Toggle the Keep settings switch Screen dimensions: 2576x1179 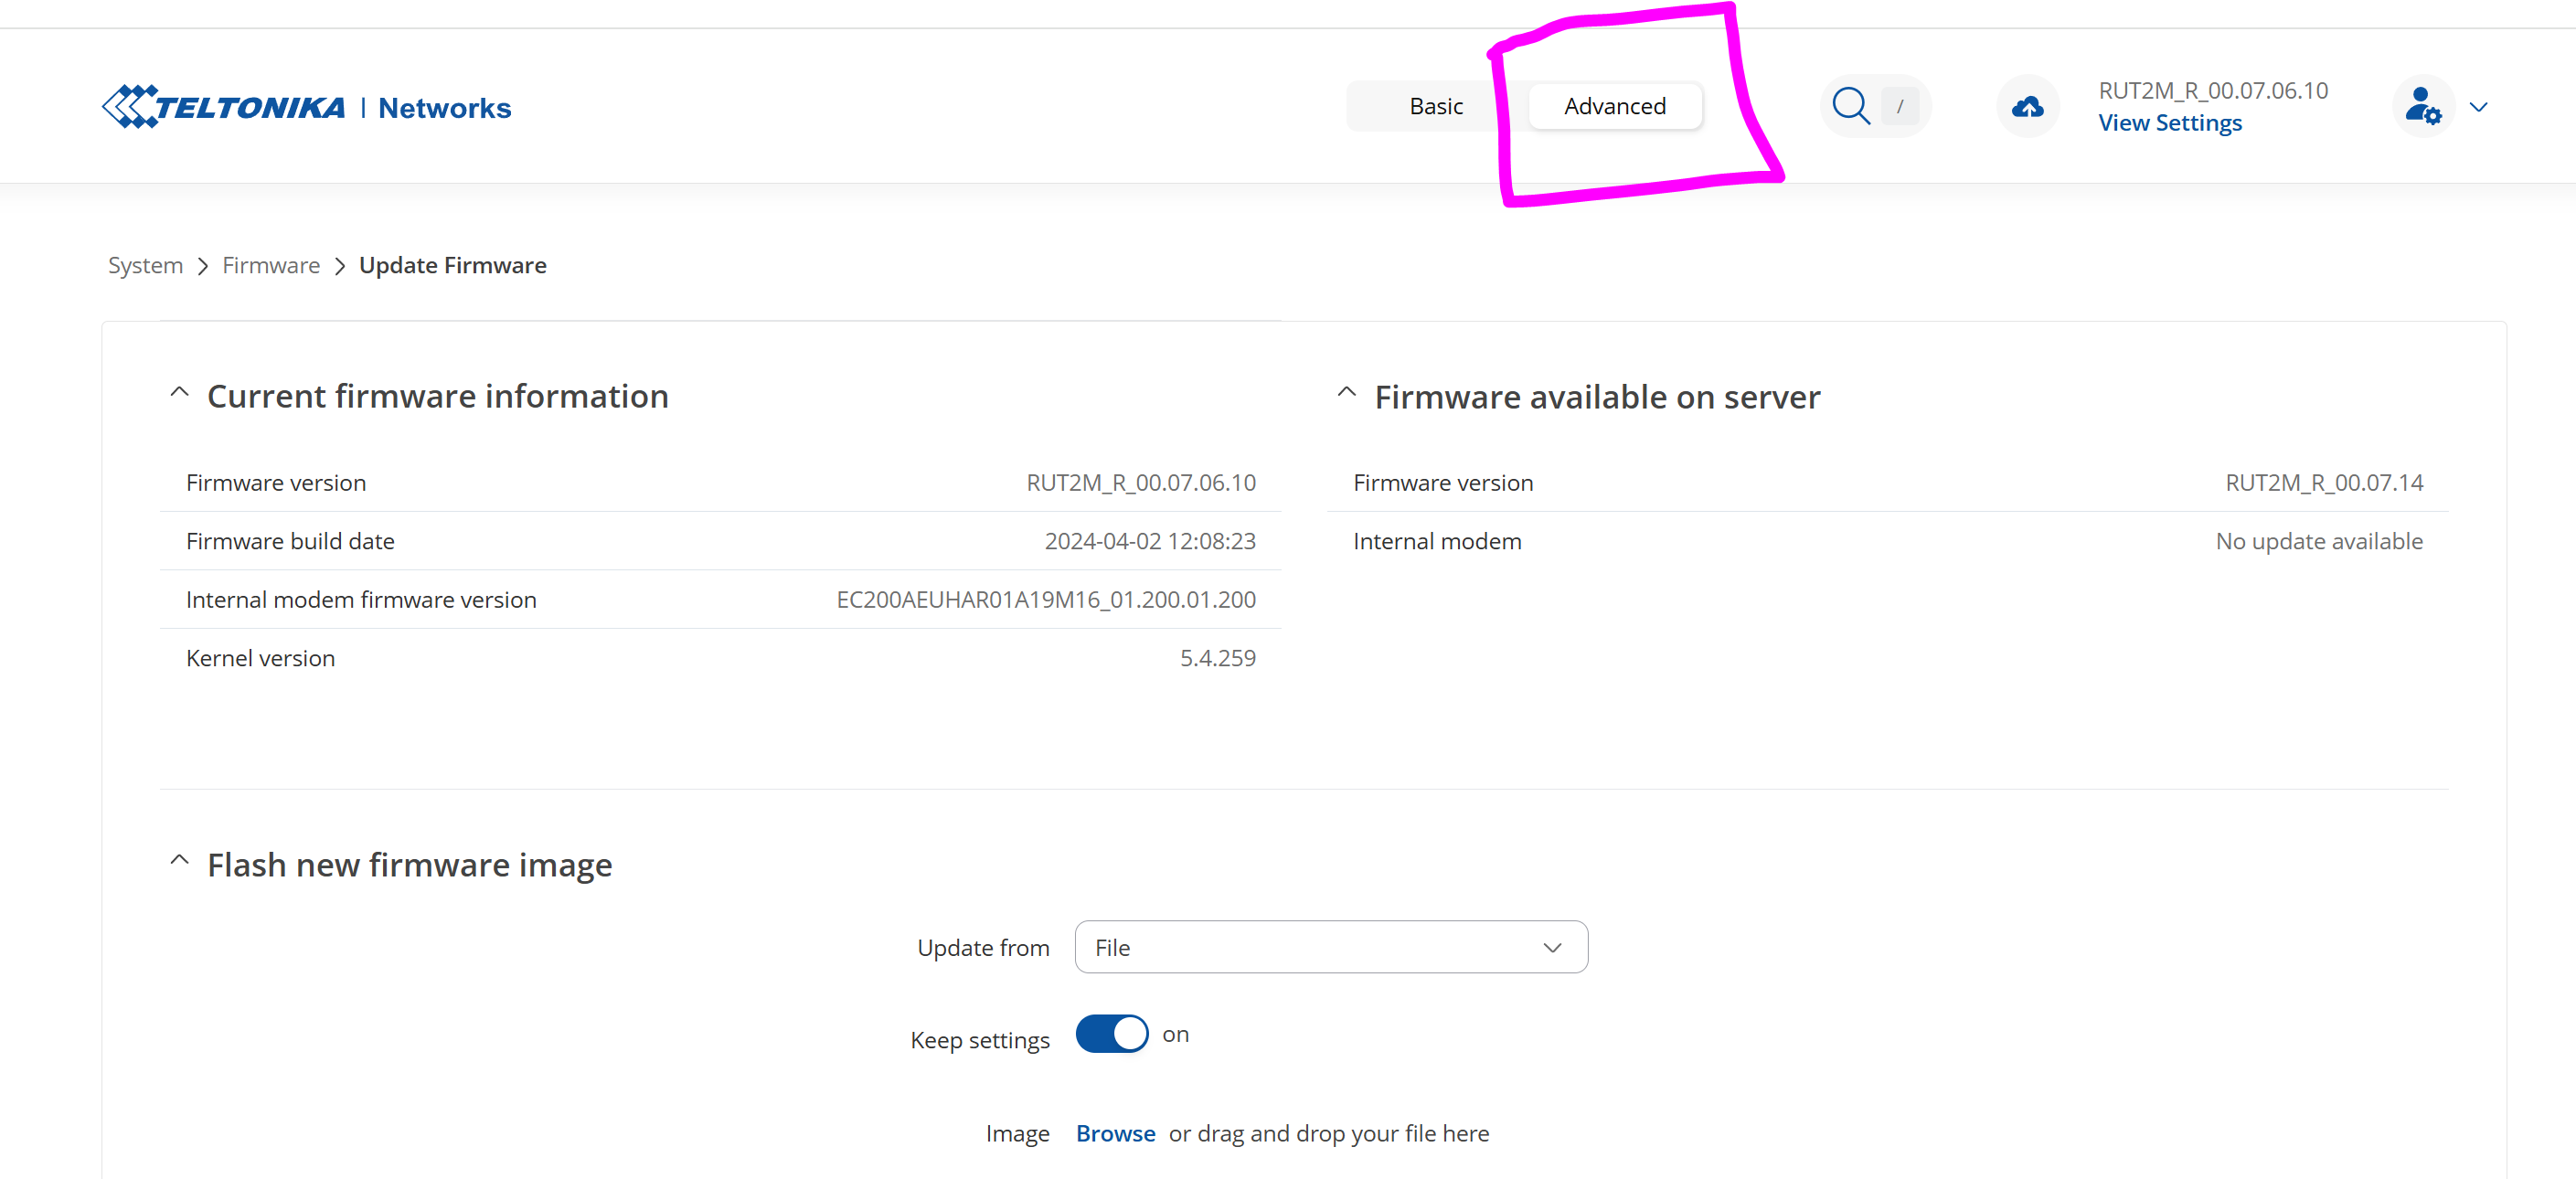[x=1112, y=1034]
